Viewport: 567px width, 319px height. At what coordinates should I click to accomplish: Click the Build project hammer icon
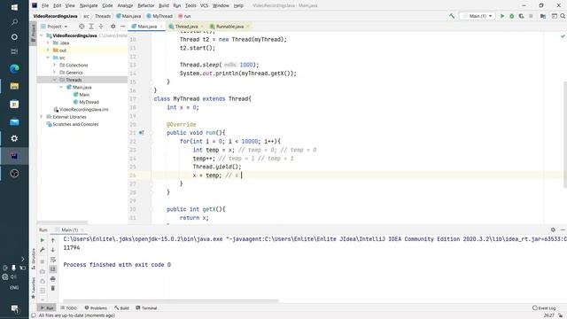coord(452,16)
